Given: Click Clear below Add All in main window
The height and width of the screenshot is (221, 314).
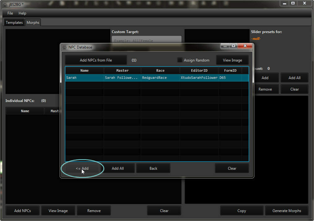Looking at the screenshot, I should (x=294, y=89).
